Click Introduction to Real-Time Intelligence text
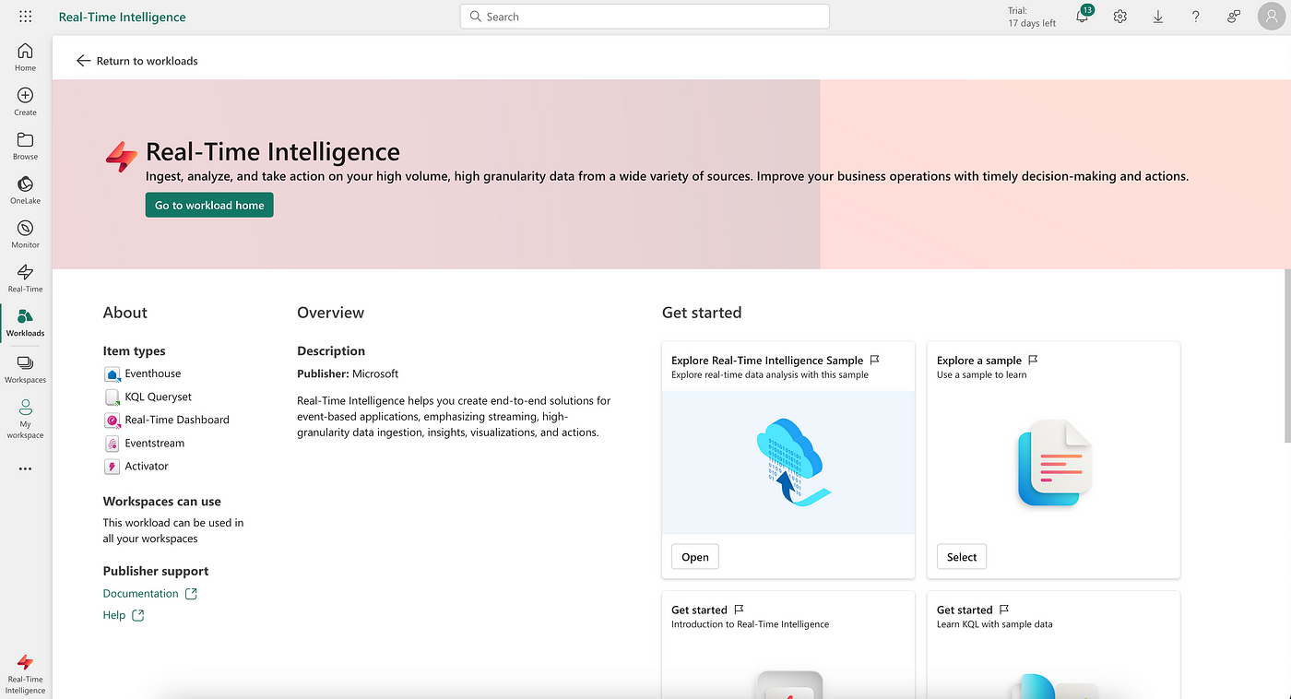The height and width of the screenshot is (699, 1291). pos(751,624)
